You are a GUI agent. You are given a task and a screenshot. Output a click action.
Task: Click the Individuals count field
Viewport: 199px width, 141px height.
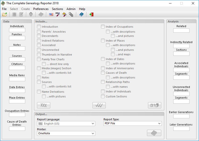(x=17, y=30)
